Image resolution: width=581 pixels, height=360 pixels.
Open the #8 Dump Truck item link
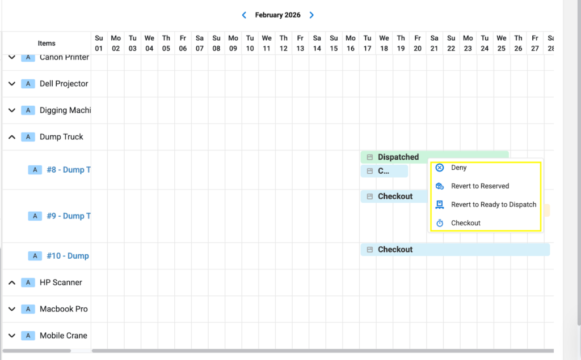pos(69,170)
